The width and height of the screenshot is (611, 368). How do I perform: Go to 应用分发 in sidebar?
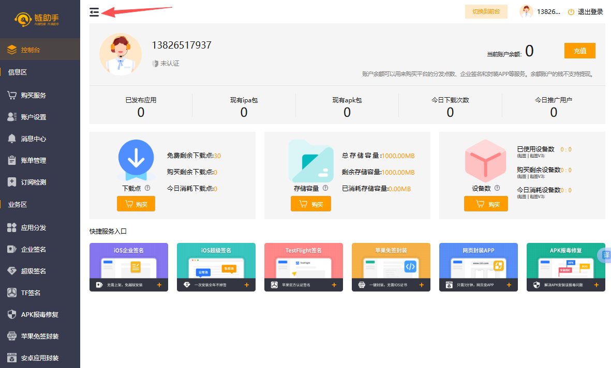(34, 228)
